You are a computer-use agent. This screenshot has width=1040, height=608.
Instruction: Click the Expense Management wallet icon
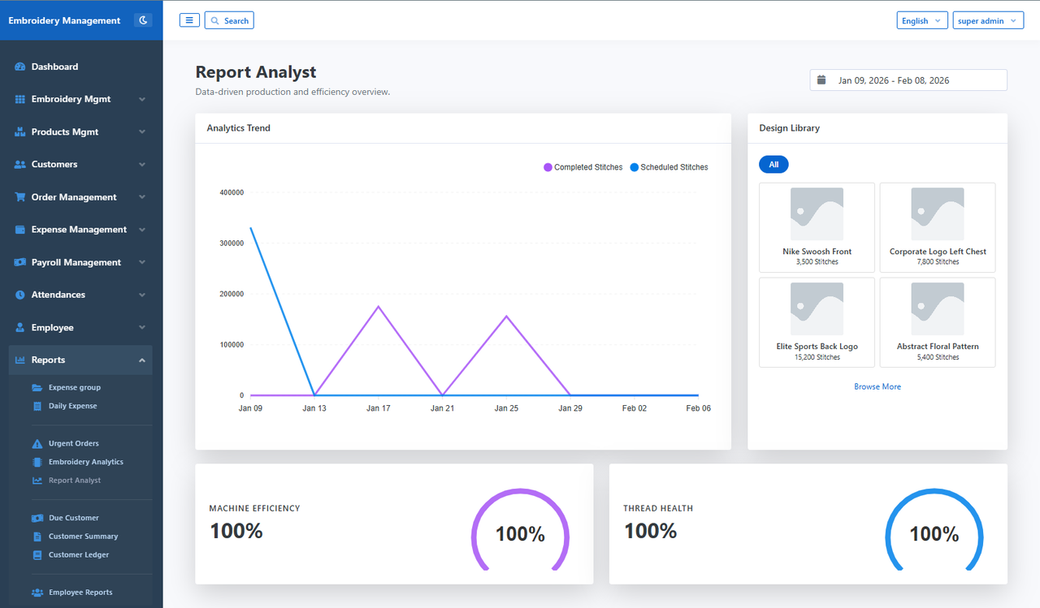tap(20, 230)
